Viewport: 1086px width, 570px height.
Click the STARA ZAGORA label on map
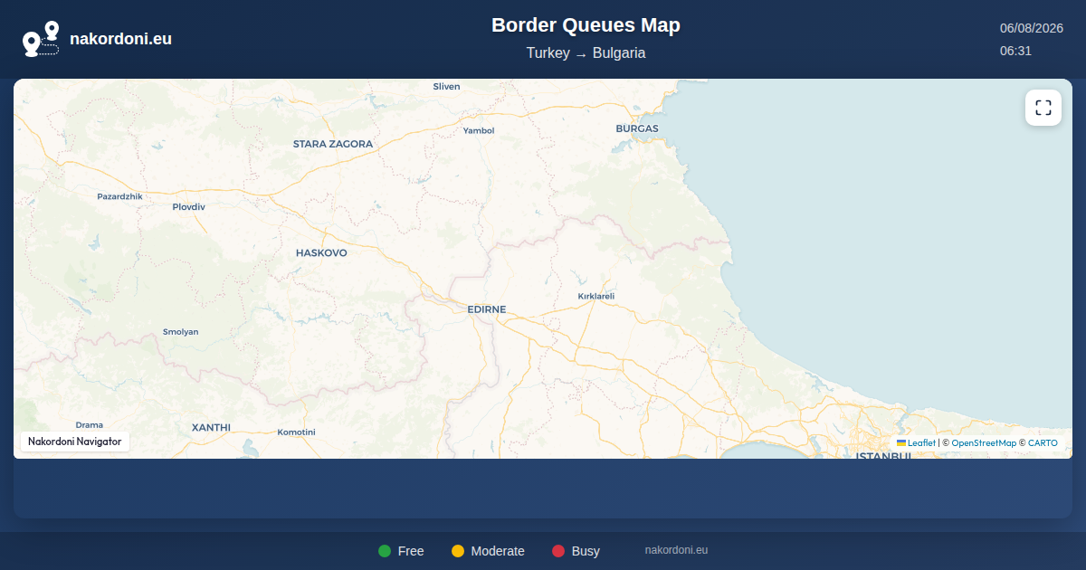333,144
